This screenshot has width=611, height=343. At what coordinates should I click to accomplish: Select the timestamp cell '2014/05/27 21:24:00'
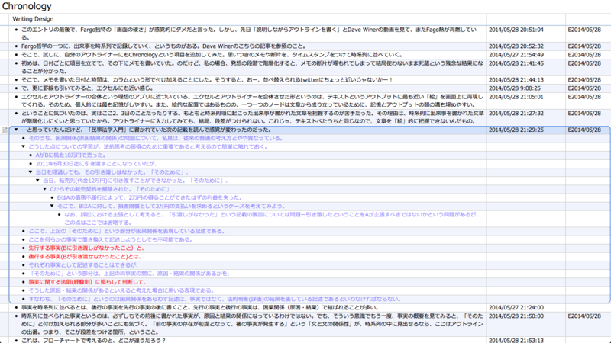point(516,307)
